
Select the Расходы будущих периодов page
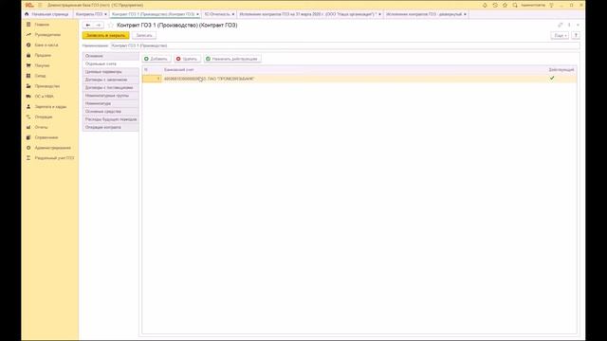[x=111, y=119]
